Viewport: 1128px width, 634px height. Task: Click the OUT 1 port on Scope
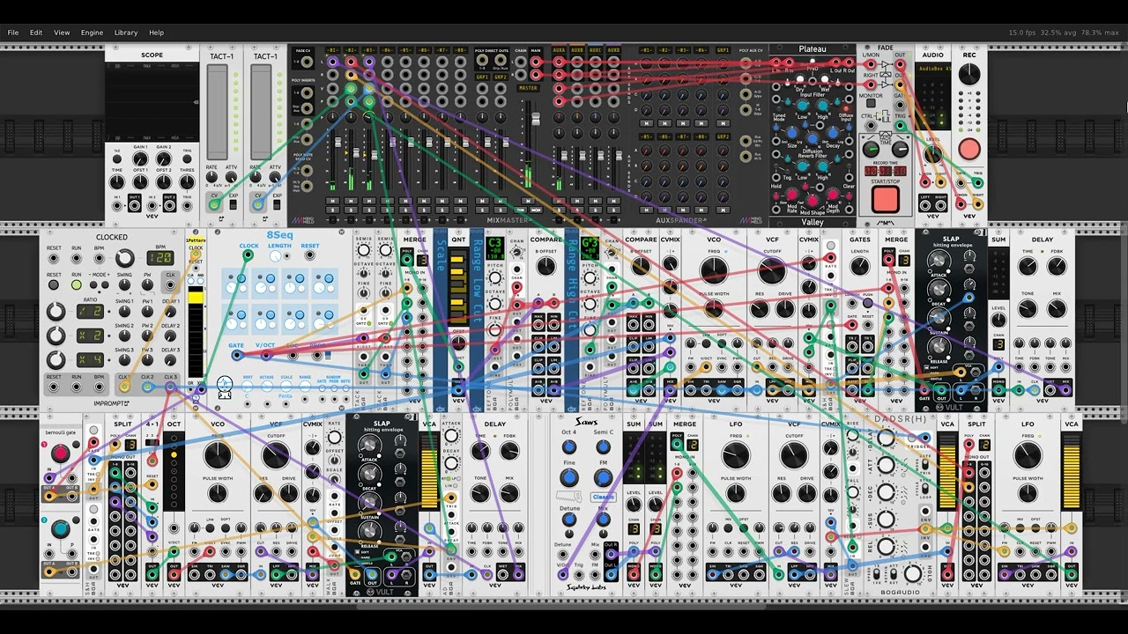135,206
